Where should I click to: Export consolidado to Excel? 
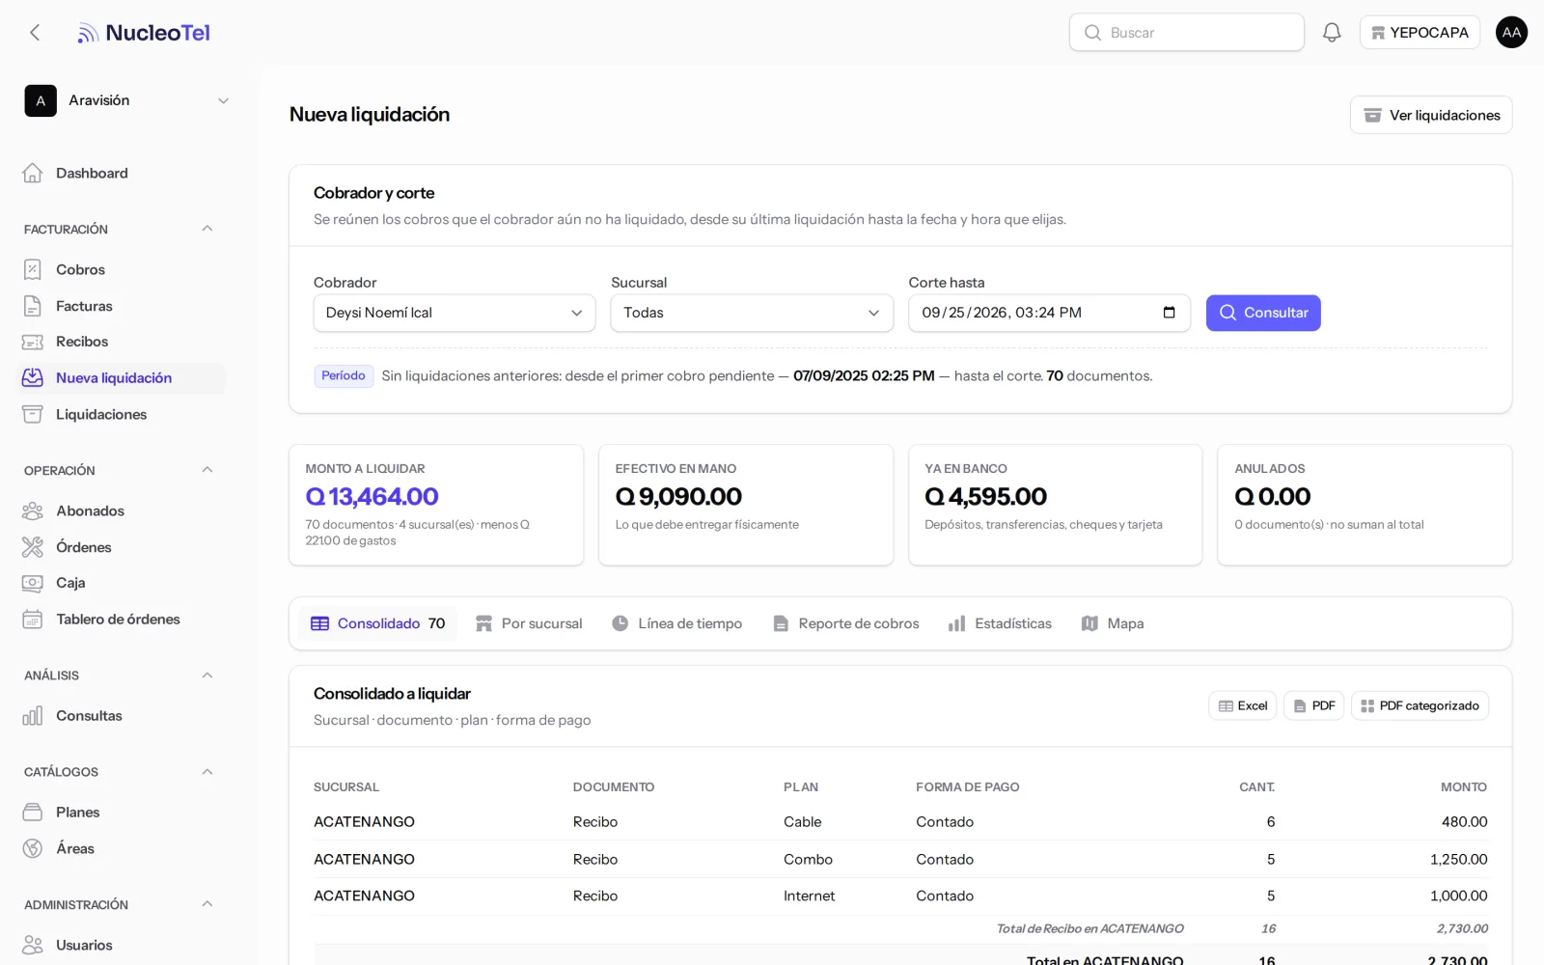pyautogui.click(x=1243, y=706)
